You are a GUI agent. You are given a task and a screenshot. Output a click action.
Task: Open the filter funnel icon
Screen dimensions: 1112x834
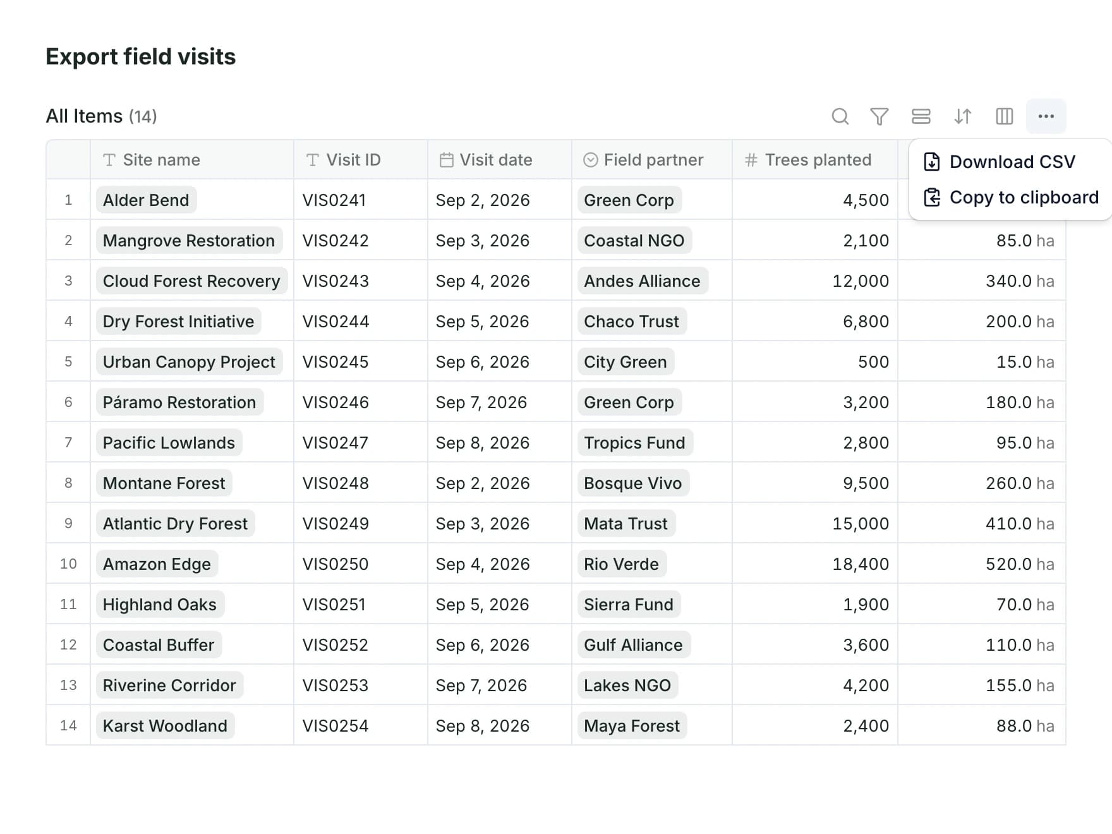[x=879, y=116]
